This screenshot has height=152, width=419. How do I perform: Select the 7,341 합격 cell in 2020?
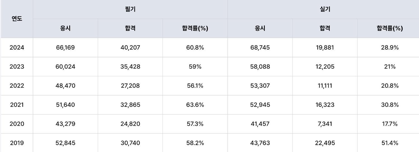pyautogui.click(x=325, y=124)
